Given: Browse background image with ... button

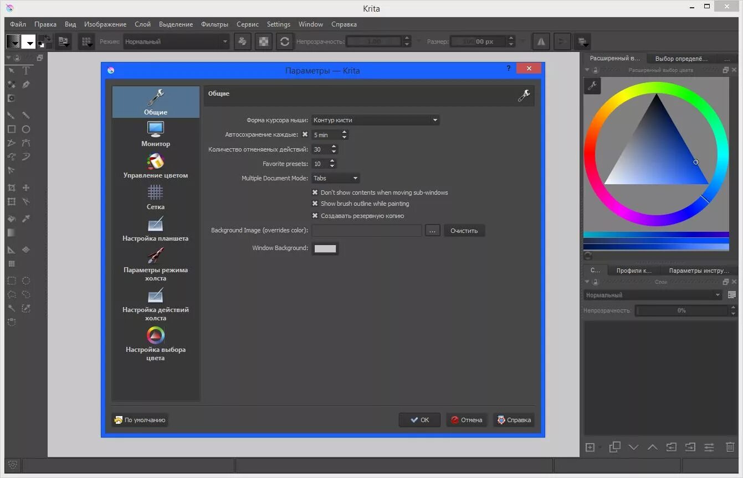Looking at the screenshot, I should (433, 231).
